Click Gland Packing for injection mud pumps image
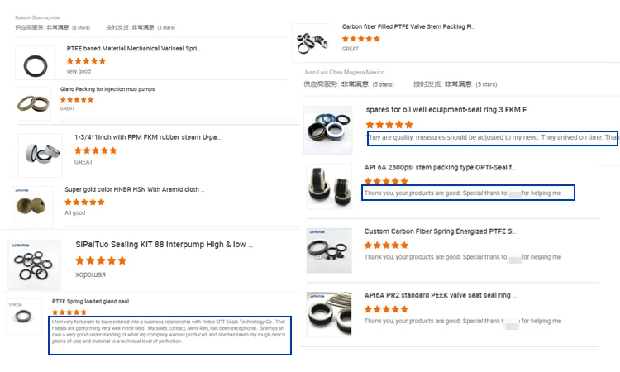This screenshot has width=620, height=372. [x=34, y=103]
